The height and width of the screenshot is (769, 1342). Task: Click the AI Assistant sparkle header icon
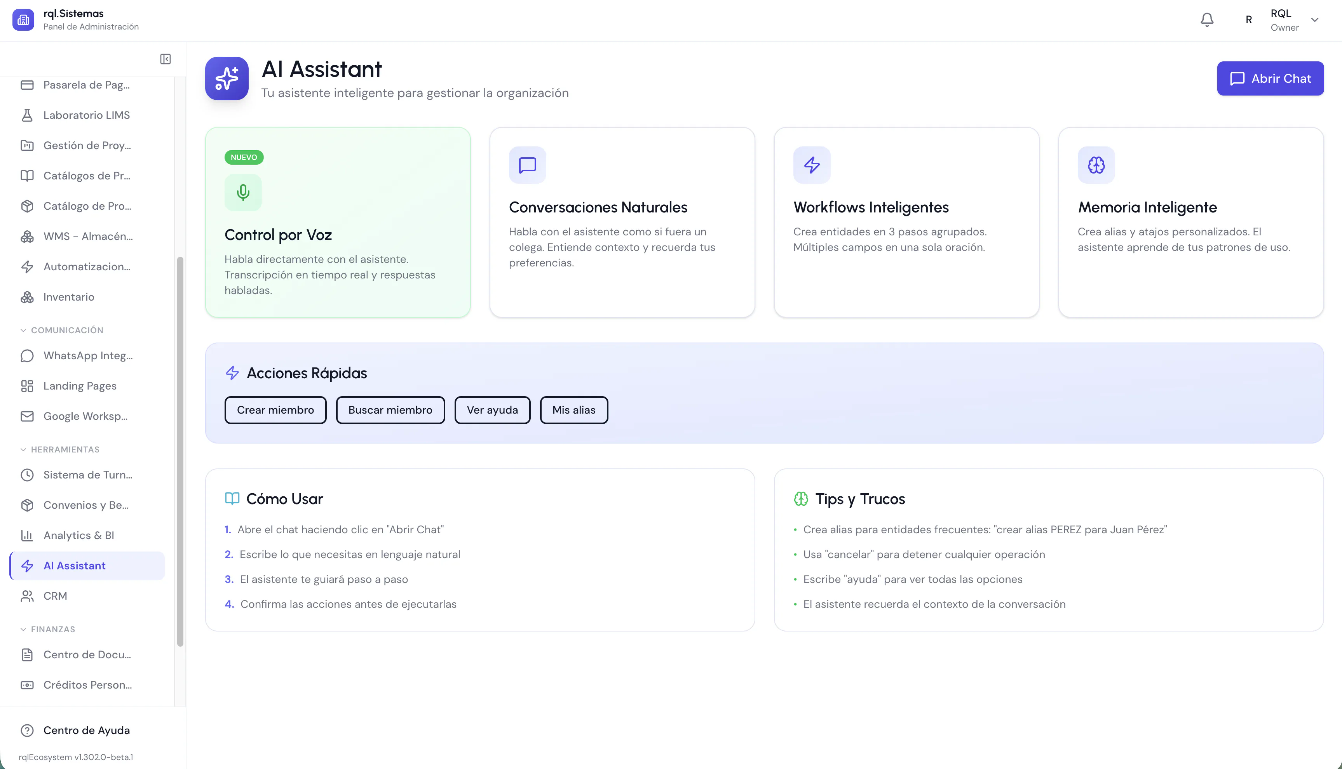click(x=227, y=78)
